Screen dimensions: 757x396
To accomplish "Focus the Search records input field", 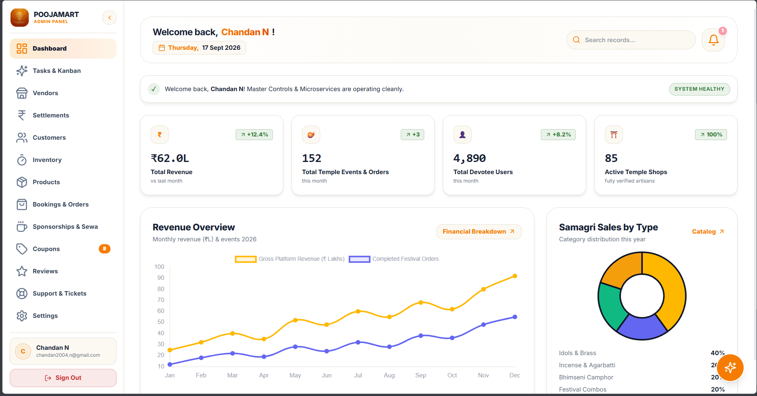I will [x=631, y=40].
